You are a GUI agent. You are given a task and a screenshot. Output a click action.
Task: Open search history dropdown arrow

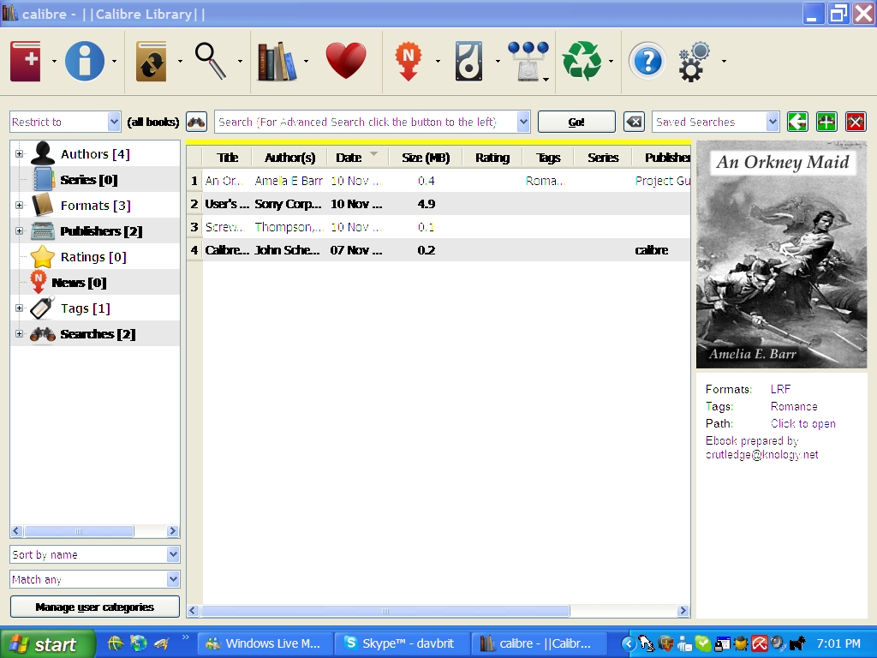coord(523,122)
